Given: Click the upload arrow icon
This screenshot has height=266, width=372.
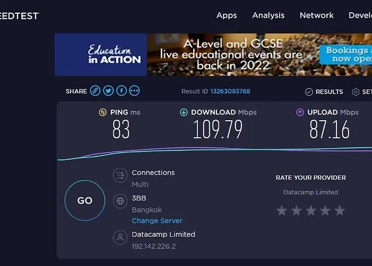Looking at the screenshot, I should coord(300,112).
